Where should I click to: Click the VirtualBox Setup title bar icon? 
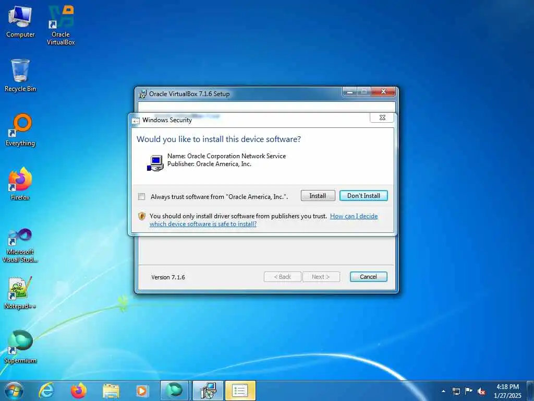[x=142, y=94]
